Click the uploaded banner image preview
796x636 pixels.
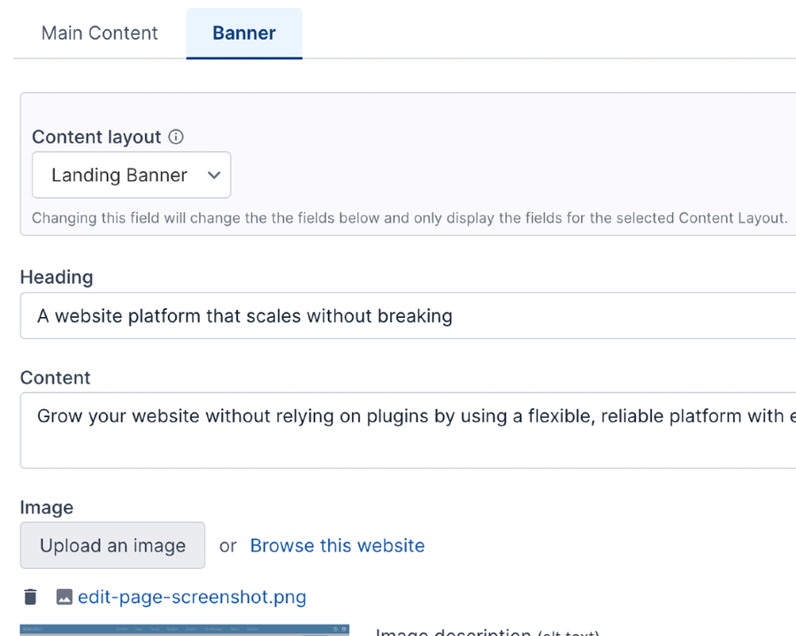click(185, 631)
